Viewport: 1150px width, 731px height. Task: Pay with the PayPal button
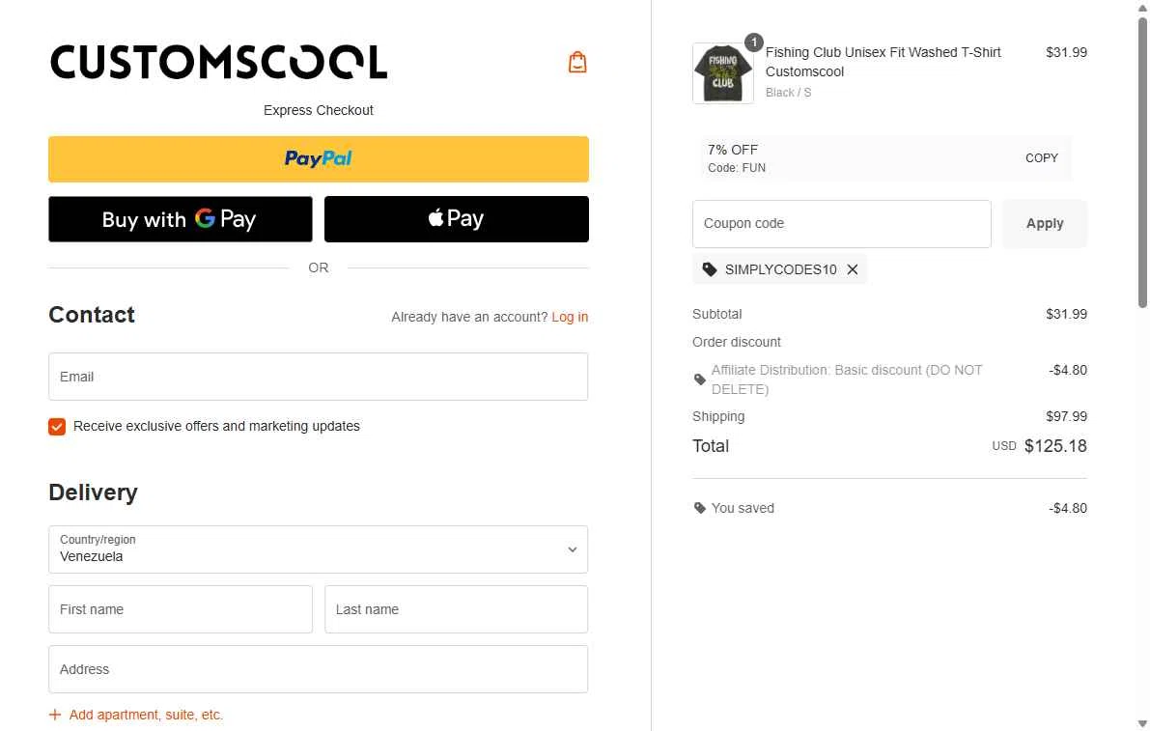click(x=319, y=159)
